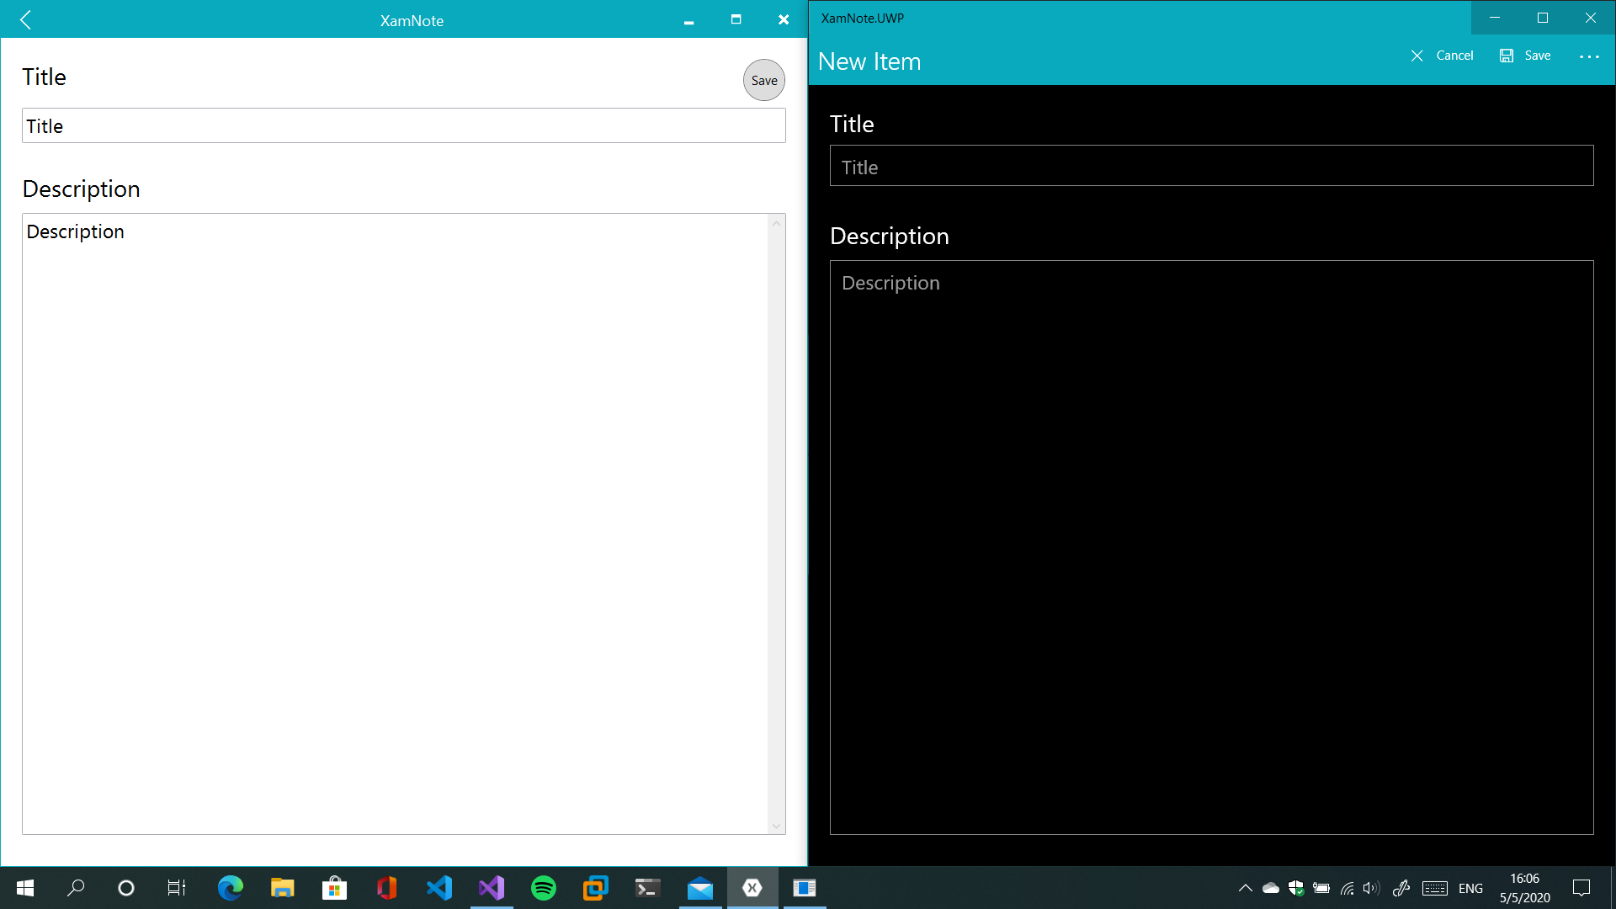1616x909 pixels.
Task: Check battery status in the system tray
Action: 1321,888
